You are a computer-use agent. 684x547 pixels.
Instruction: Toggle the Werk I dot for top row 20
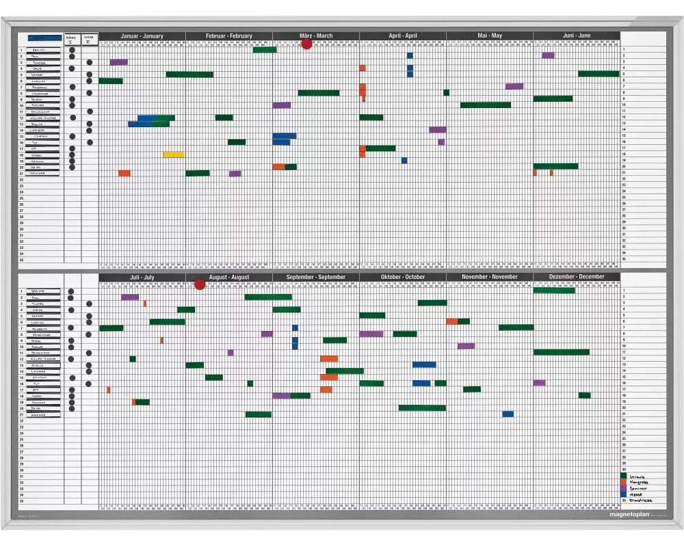(72, 167)
